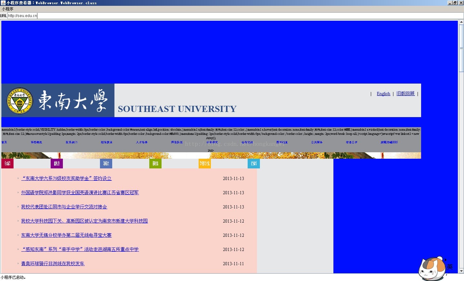This screenshot has width=464, height=281.
Task: Open news 我校代表团赴江阴市与企业举行交流对接会
Action: pos(64,207)
